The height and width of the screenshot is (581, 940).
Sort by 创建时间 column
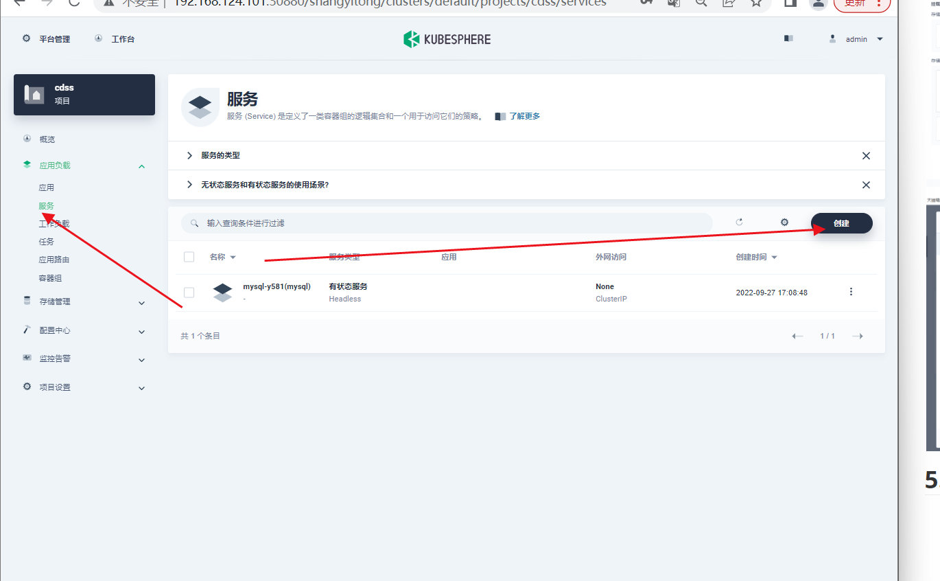tap(755, 257)
